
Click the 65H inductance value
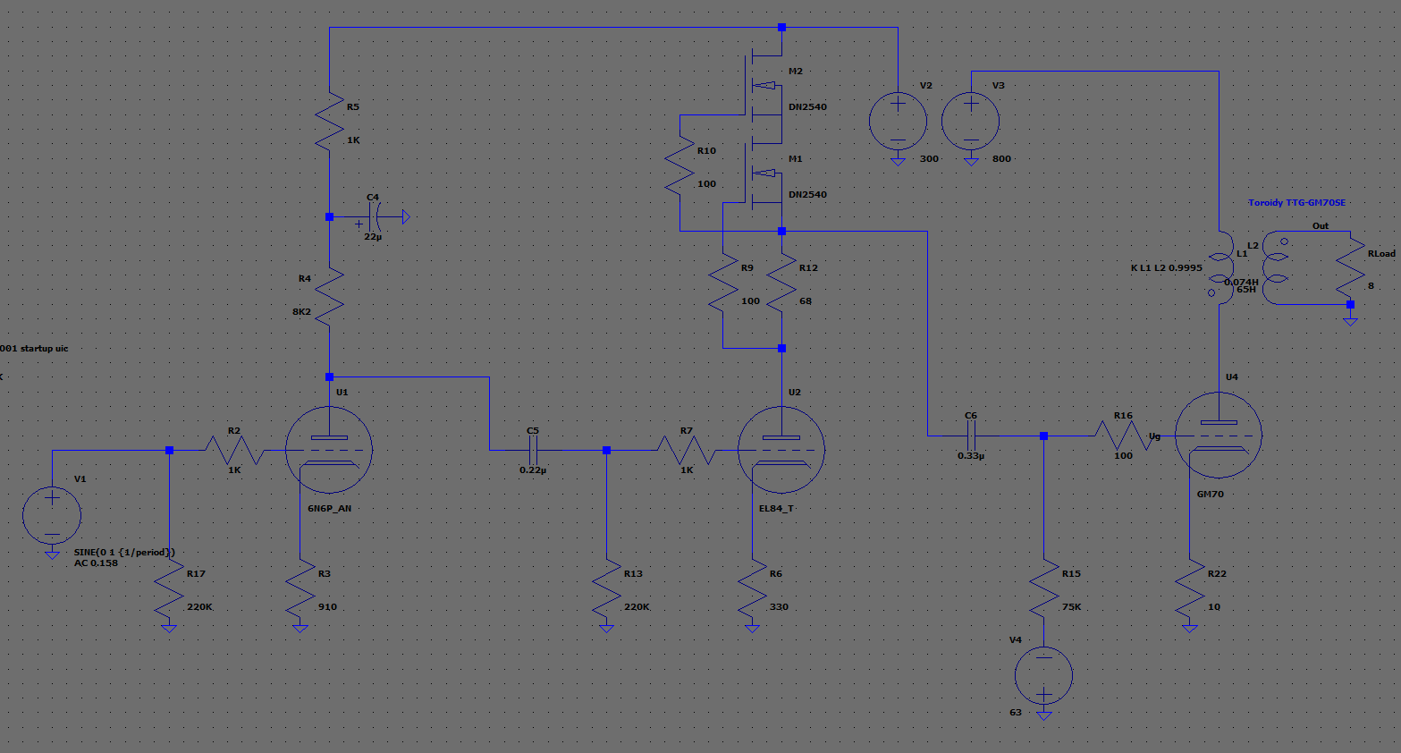pos(1246,290)
